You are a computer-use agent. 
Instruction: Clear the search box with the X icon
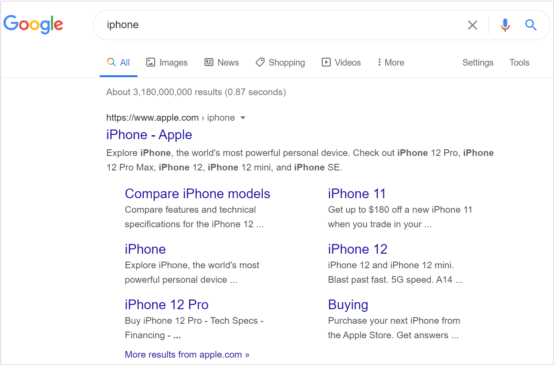tap(472, 25)
